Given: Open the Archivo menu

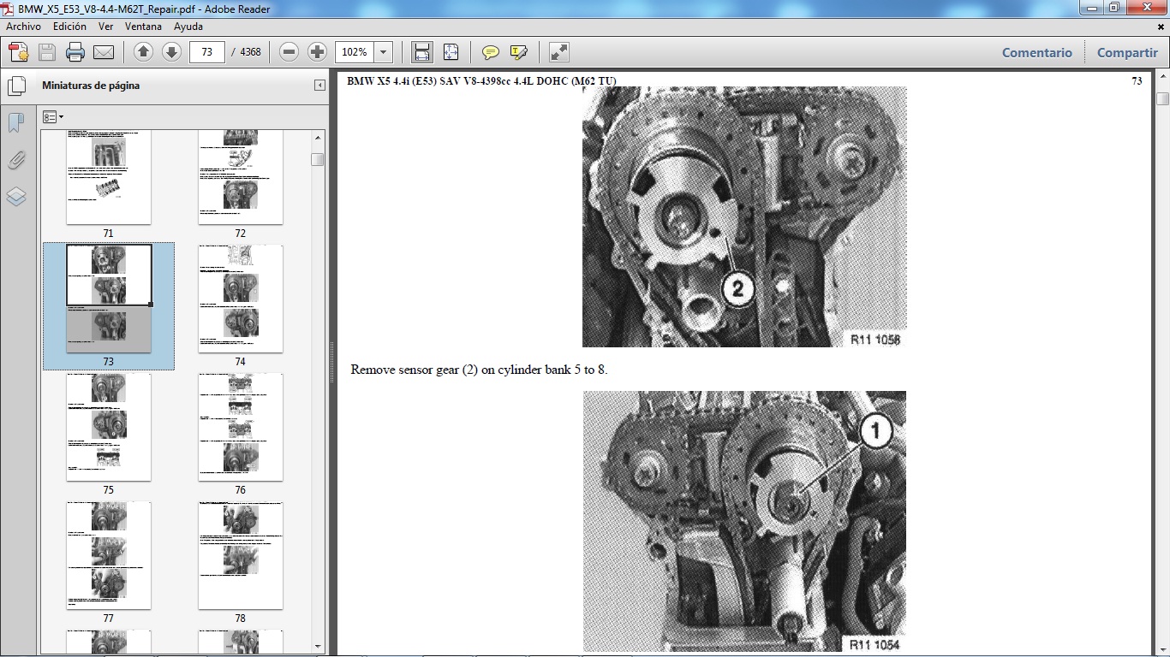Looking at the screenshot, I should (23, 27).
